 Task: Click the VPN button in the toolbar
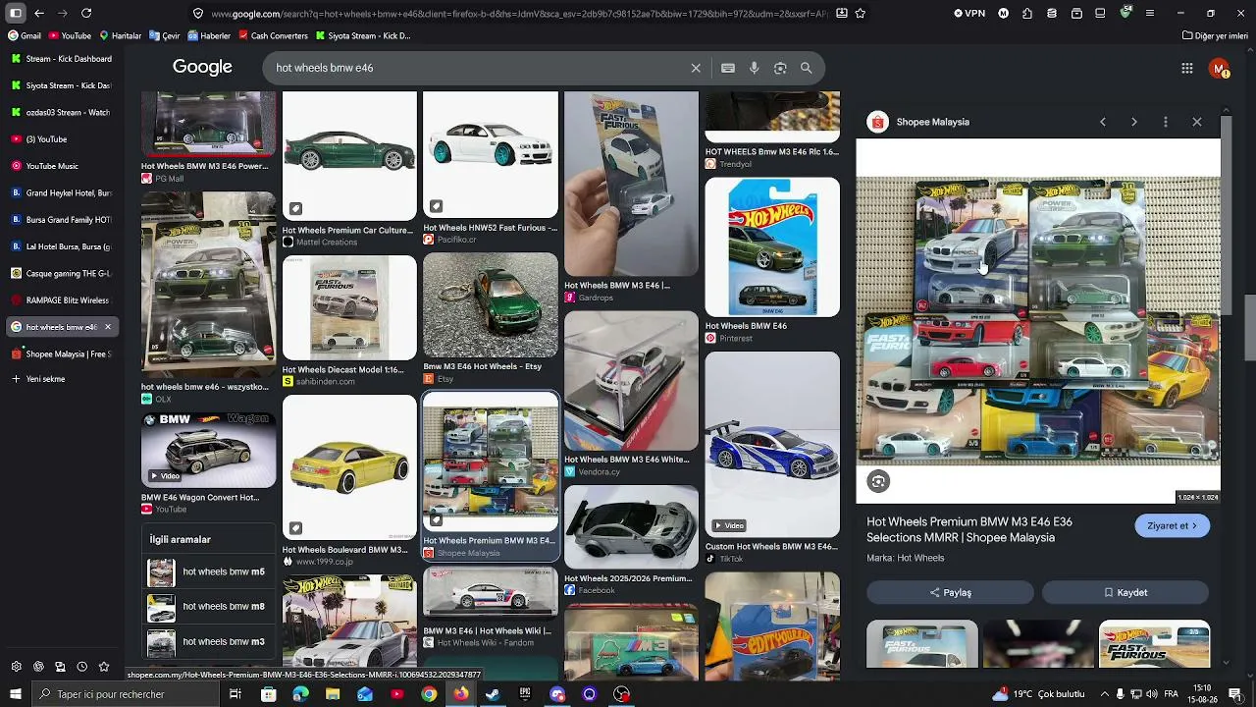(x=969, y=13)
